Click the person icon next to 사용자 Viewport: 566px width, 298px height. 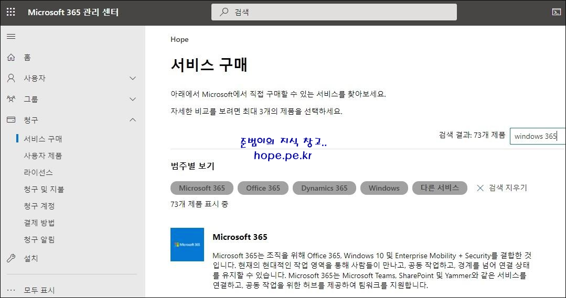[x=11, y=78]
